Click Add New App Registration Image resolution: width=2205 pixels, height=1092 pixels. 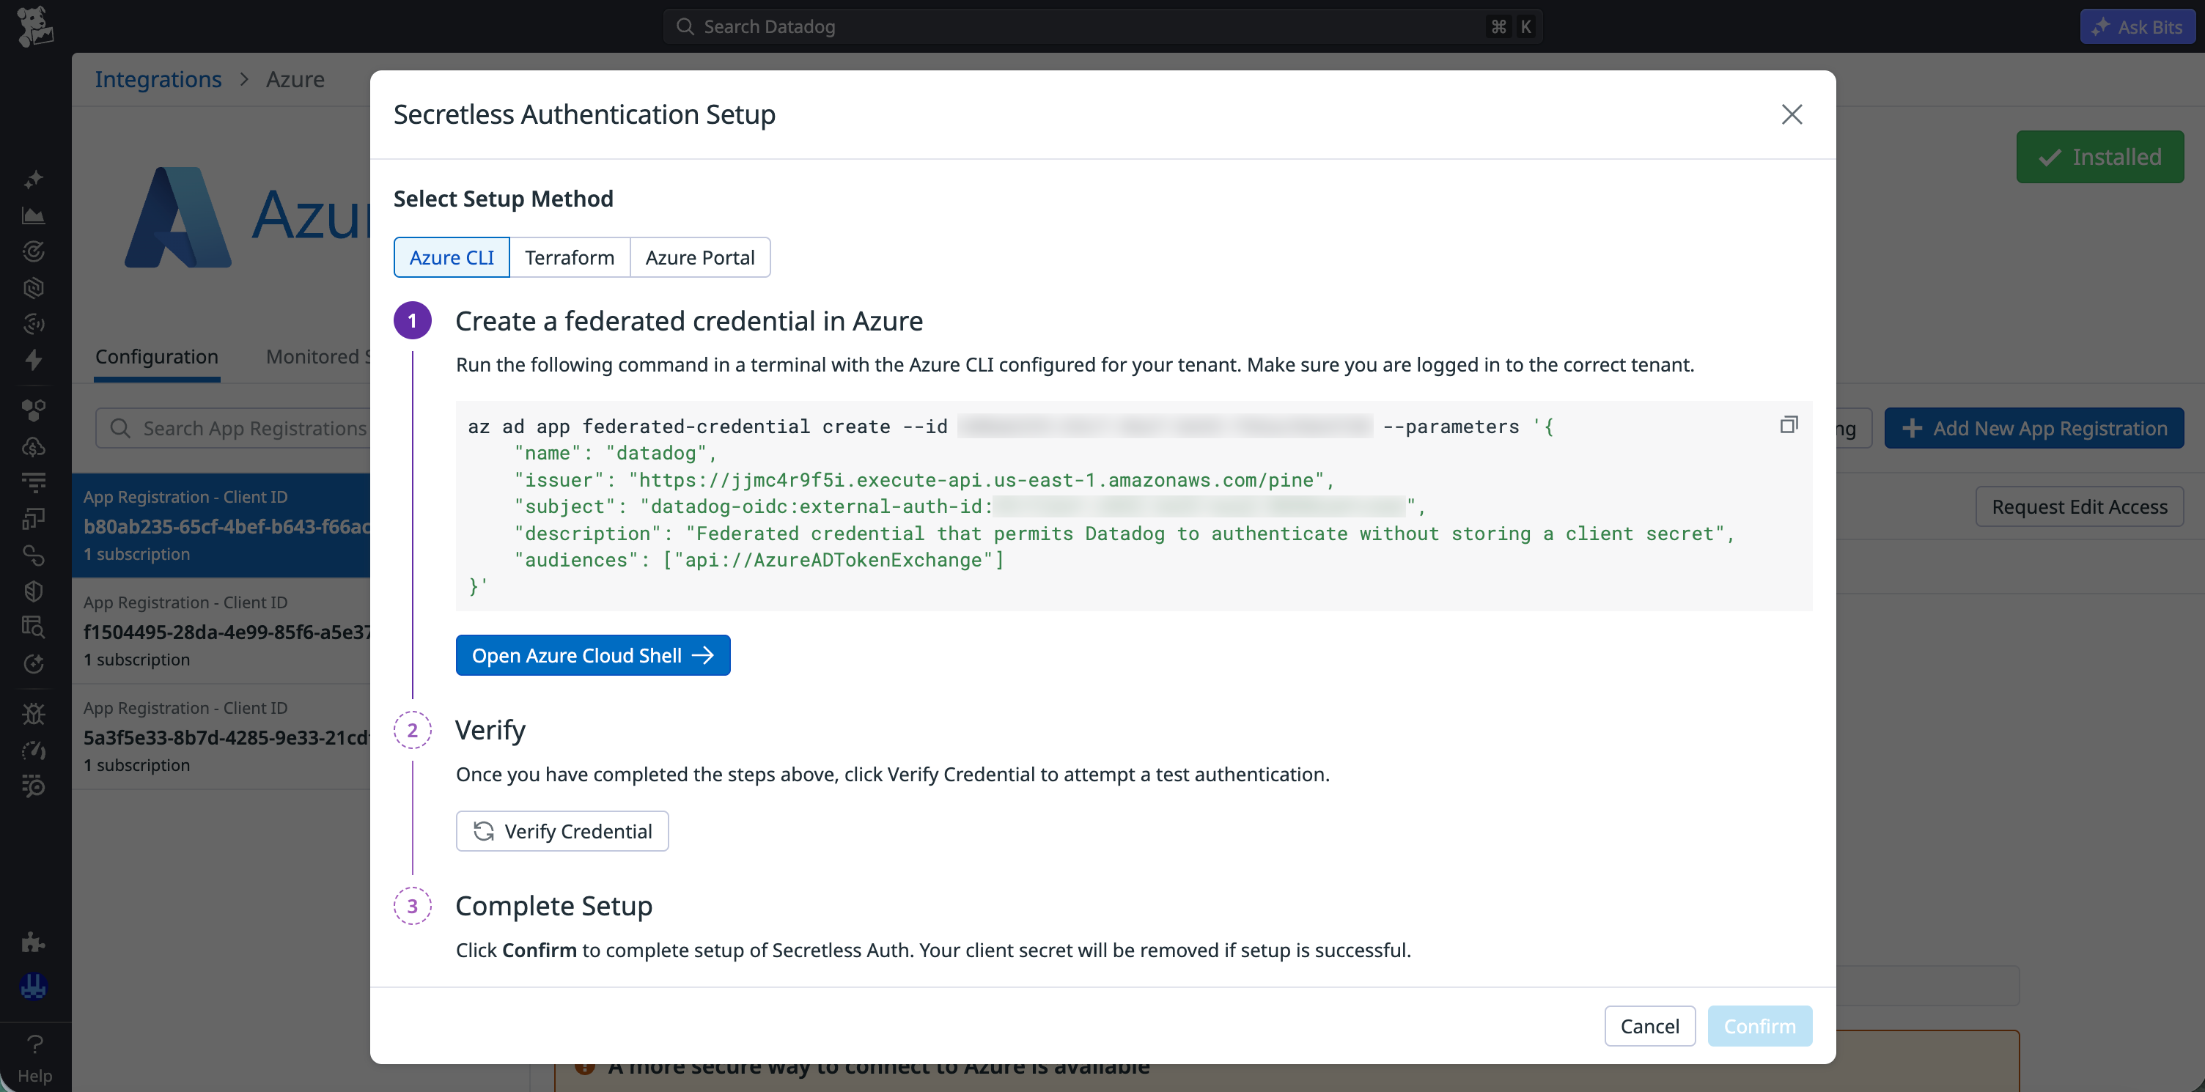(2033, 428)
